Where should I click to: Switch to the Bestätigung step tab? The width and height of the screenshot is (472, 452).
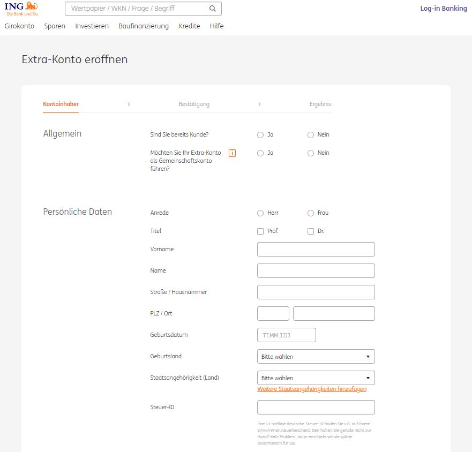pyautogui.click(x=194, y=104)
